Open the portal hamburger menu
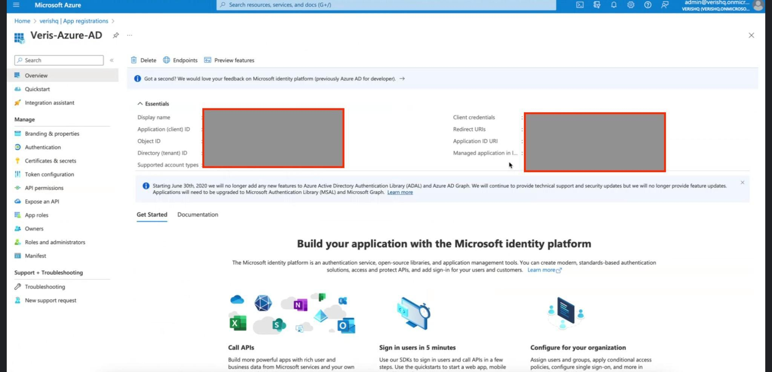Image resolution: width=772 pixels, height=372 pixels. (x=16, y=5)
